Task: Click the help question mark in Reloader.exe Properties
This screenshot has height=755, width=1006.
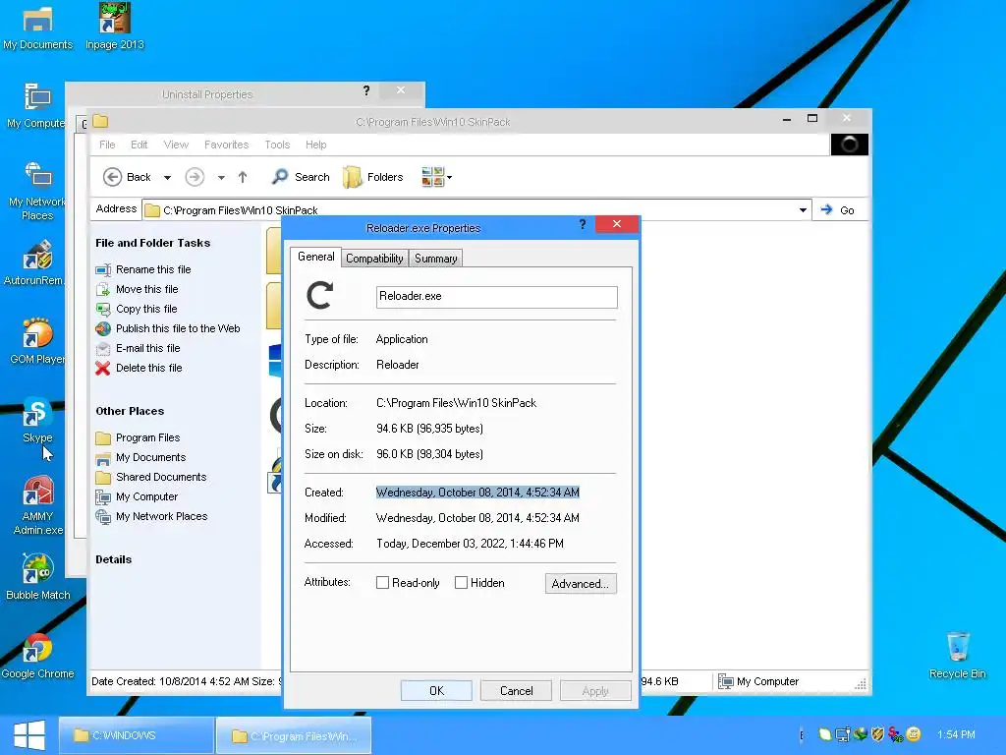Action: tap(582, 224)
